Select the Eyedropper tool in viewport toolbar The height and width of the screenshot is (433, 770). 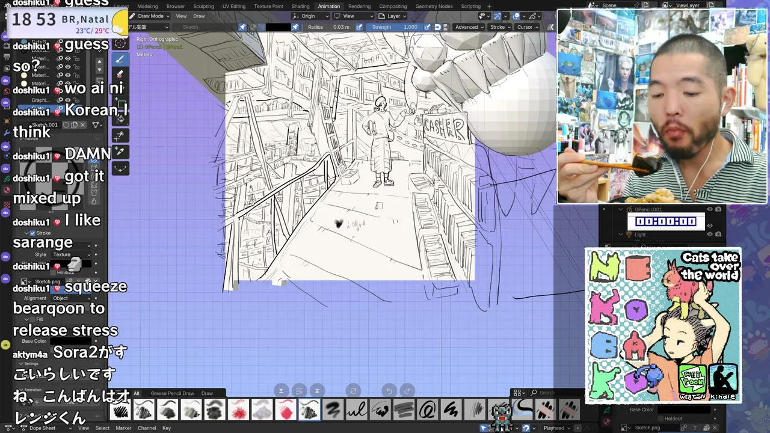[x=120, y=152]
